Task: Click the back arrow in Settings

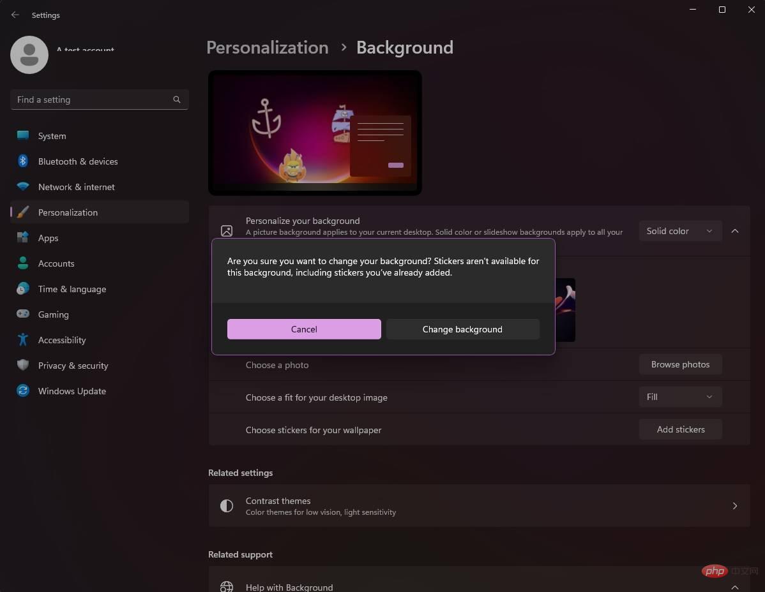Action: (15, 15)
